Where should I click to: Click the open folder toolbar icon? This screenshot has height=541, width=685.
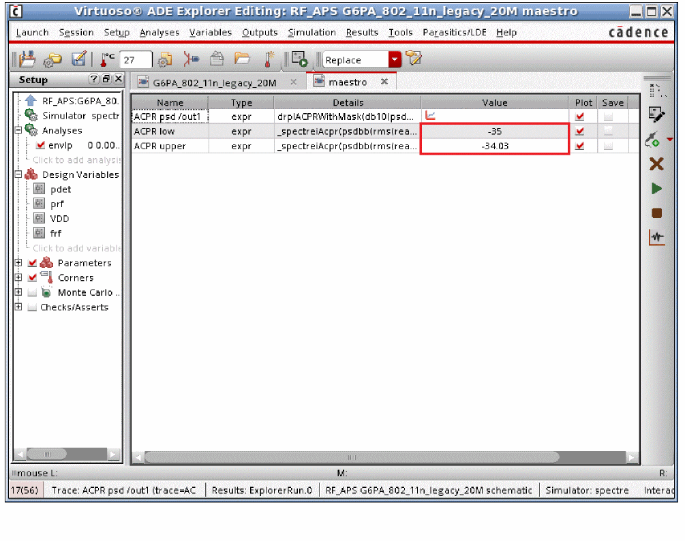pos(242,58)
